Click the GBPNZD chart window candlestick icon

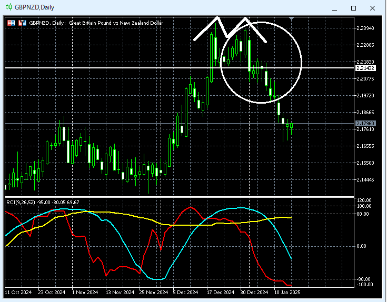[8, 7]
